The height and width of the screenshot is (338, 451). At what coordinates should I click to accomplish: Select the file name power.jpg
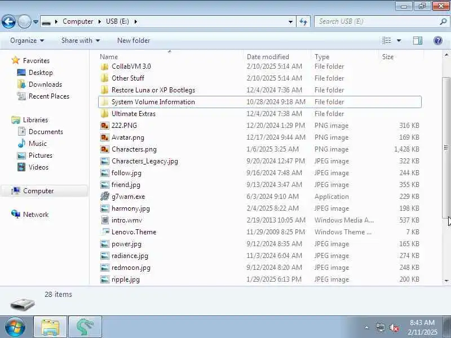pyautogui.click(x=126, y=244)
